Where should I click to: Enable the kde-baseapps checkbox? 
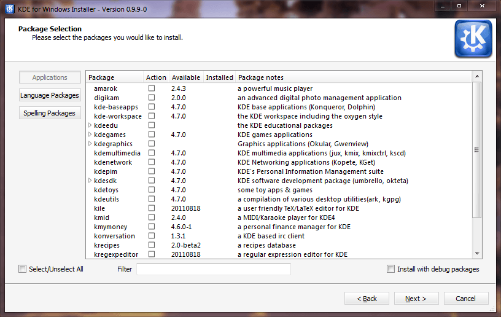tap(152, 107)
